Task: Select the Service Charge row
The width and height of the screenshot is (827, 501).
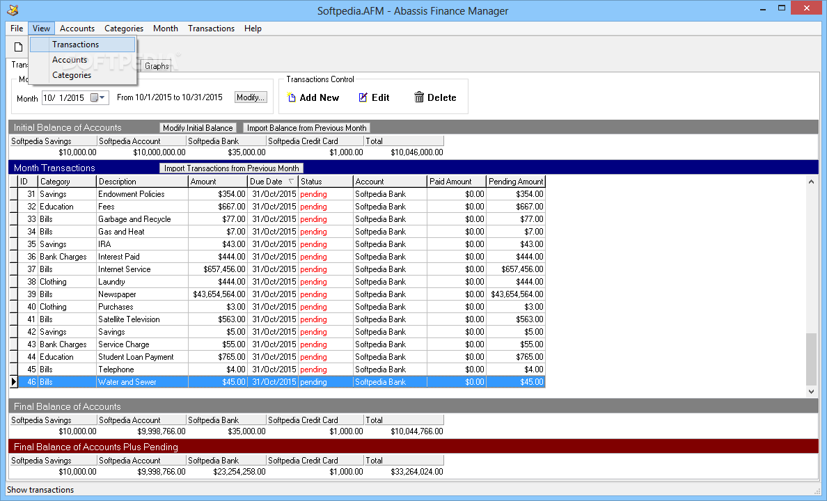Action: [x=282, y=344]
